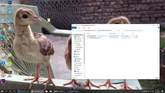Select the VLC media player desktop icon
Screen dimensions: 165x93
[3, 73]
